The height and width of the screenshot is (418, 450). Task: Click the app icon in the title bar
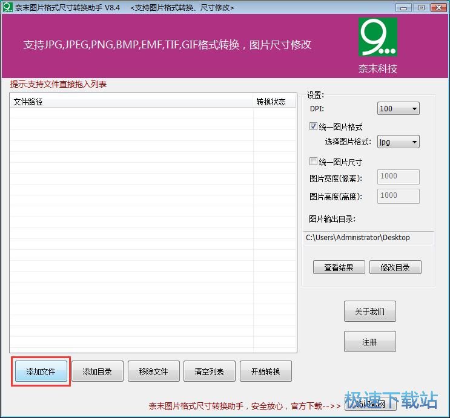tap(8, 7)
